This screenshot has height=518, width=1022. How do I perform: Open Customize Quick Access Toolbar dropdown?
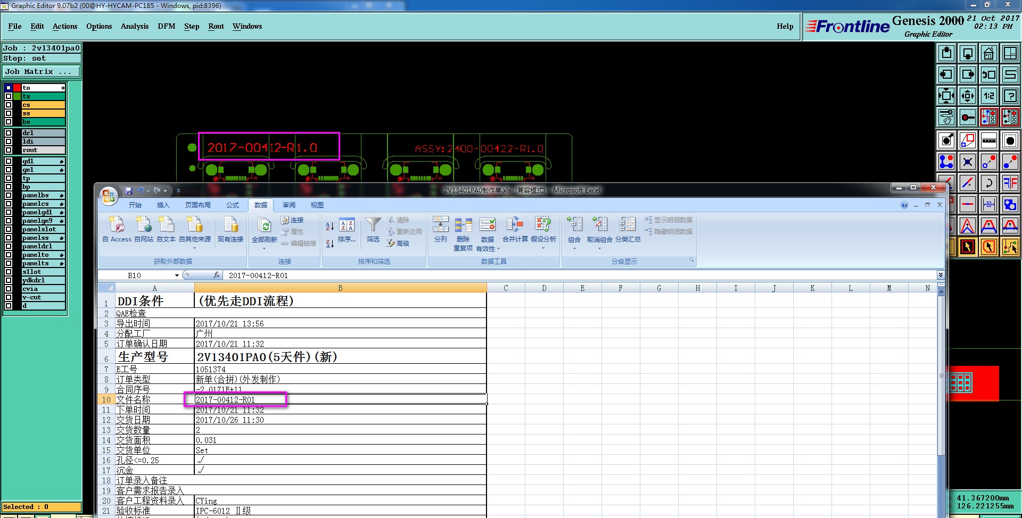[x=178, y=190]
